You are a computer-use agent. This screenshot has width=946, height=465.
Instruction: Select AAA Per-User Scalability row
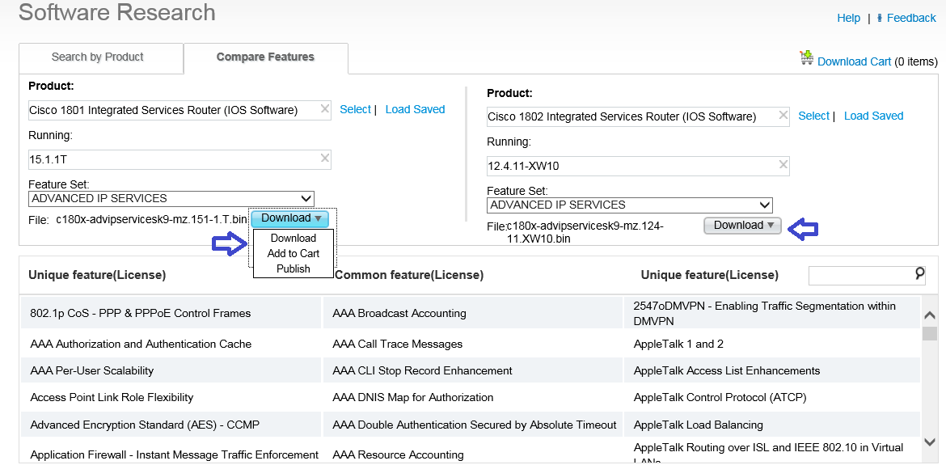click(x=171, y=370)
